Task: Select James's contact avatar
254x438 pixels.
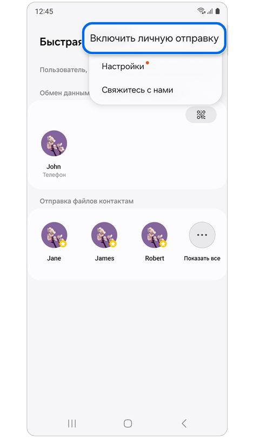Action: coord(104,235)
